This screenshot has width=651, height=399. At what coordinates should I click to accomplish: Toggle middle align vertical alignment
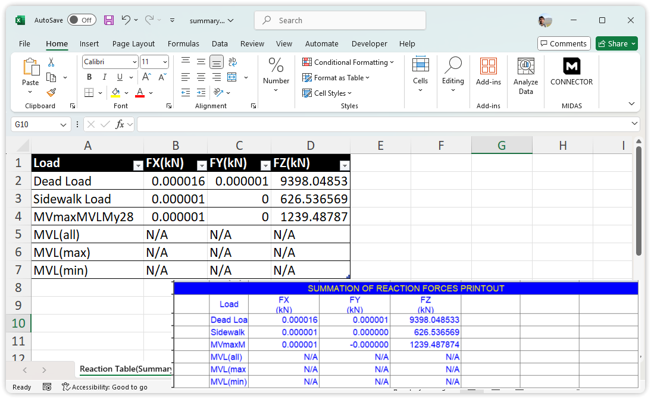pyautogui.click(x=201, y=62)
